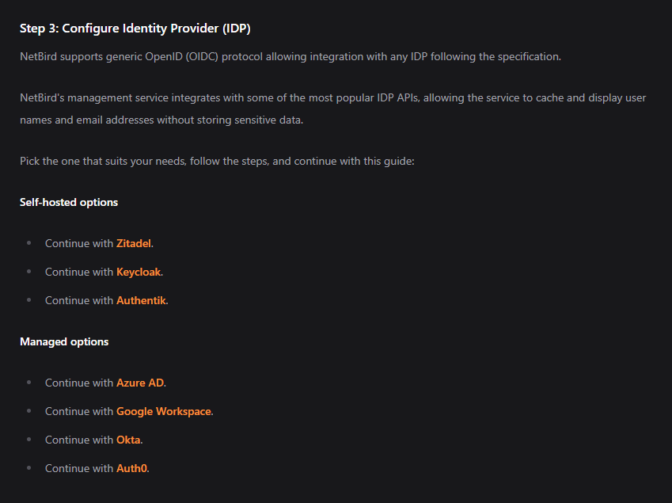
Task: Click the bullet point beside Authentik
Action: point(29,300)
